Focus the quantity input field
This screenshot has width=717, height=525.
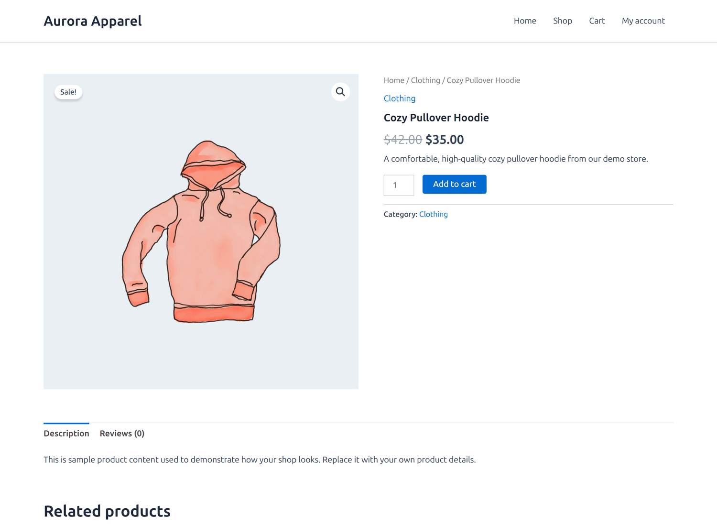(399, 185)
